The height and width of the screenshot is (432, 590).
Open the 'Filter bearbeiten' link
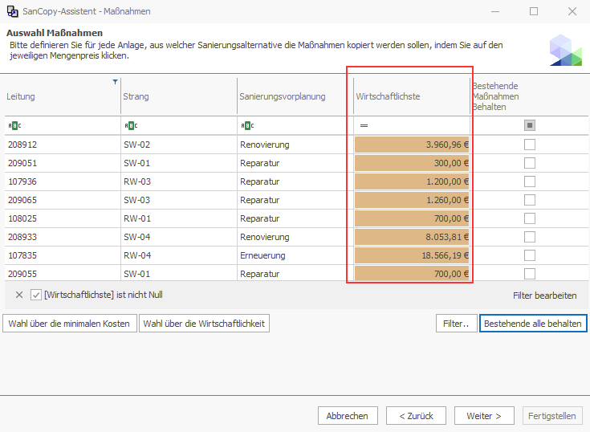(x=544, y=295)
